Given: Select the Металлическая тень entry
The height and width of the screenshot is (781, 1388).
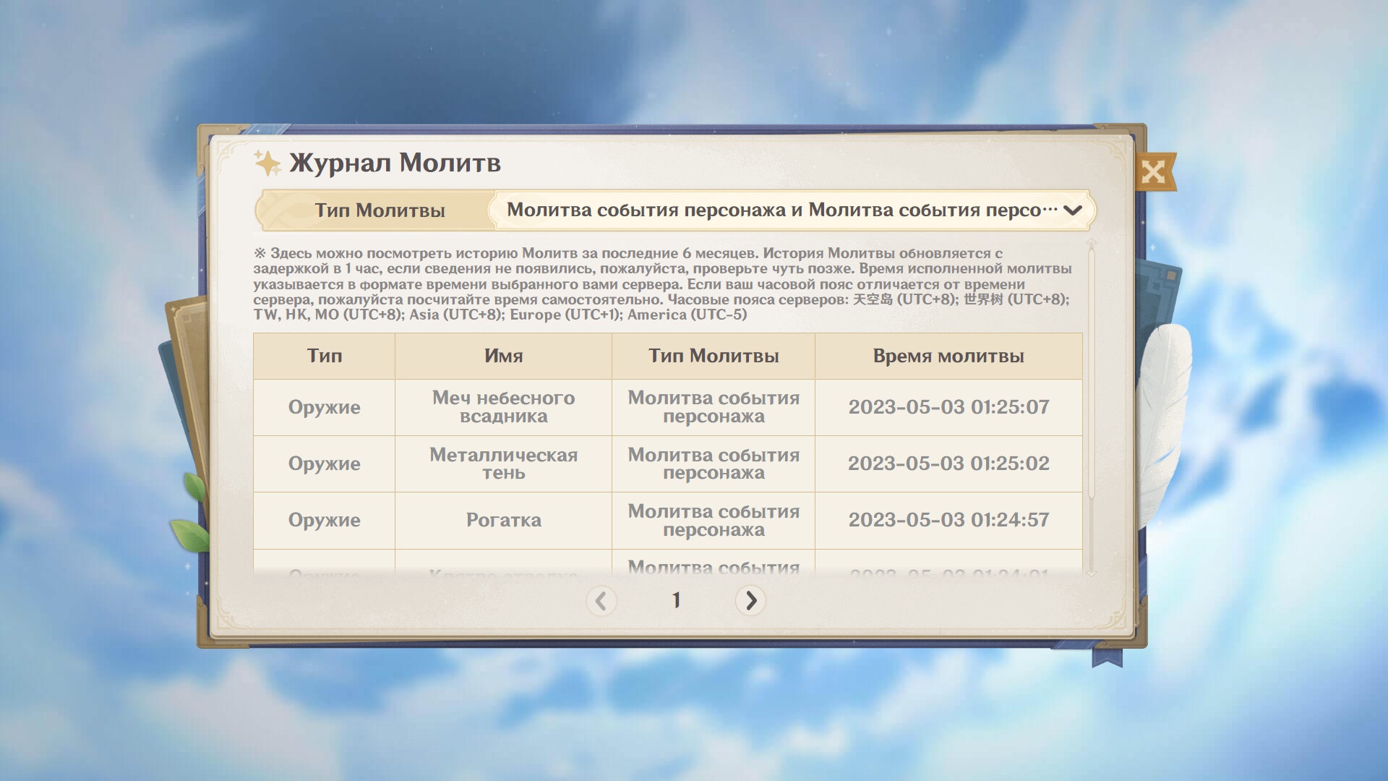Looking at the screenshot, I should point(503,464).
